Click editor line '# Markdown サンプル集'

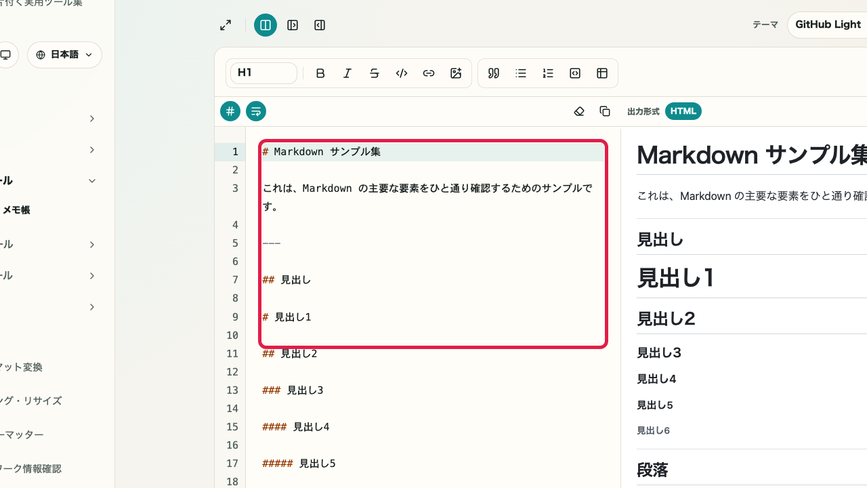click(321, 152)
